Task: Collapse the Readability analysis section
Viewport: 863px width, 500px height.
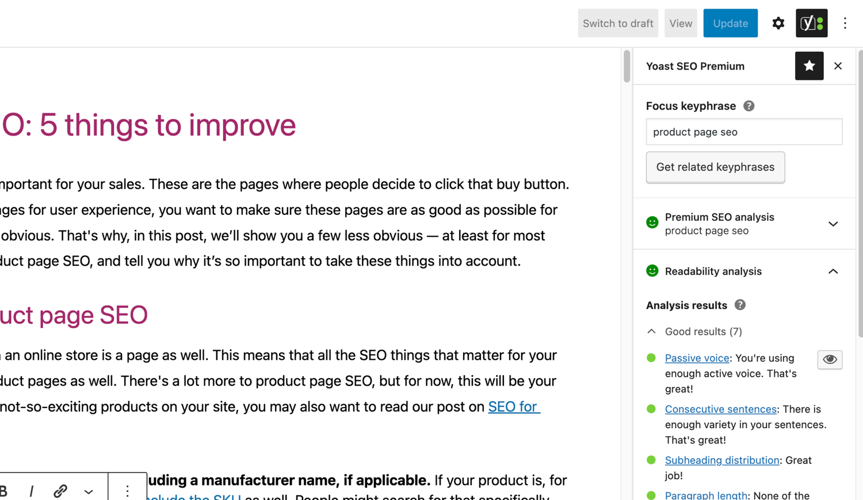Action: (x=833, y=271)
